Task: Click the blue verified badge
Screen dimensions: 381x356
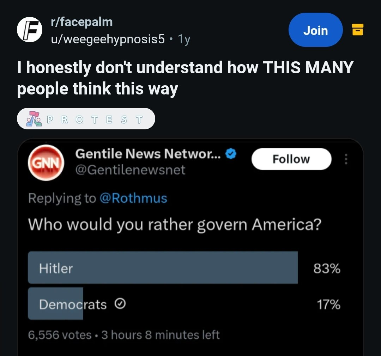Action: (231, 154)
